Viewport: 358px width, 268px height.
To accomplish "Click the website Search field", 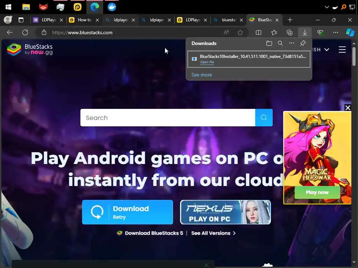I will pos(167,118).
